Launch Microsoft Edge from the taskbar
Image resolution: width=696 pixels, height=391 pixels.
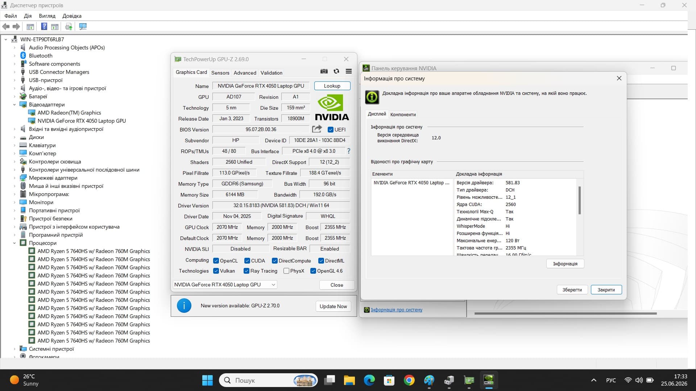(369, 380)
